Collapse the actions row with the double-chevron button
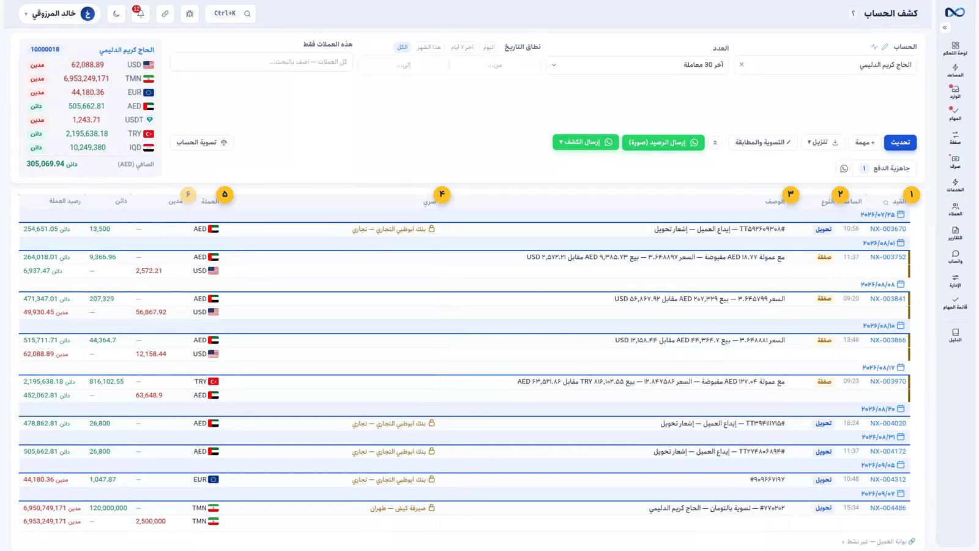979x551 pixels. 715,143
